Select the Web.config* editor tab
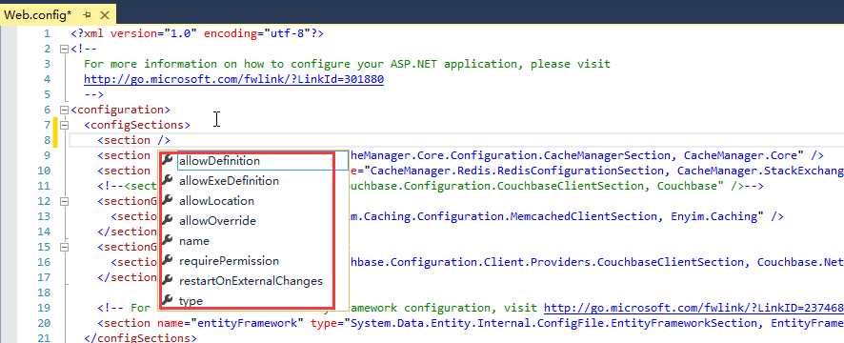This screenshot has width=844, height=343. tap(57, 15)
